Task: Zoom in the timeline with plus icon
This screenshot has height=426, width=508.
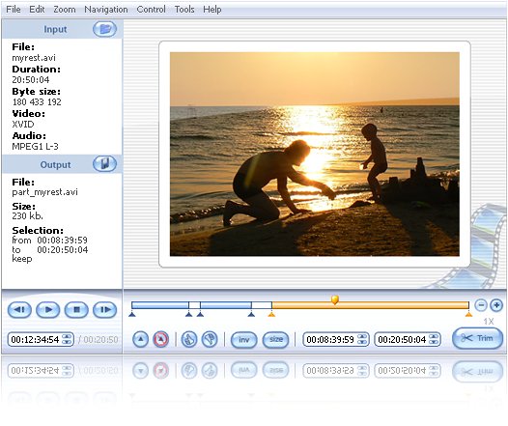Action: click(x=496, y=305)
